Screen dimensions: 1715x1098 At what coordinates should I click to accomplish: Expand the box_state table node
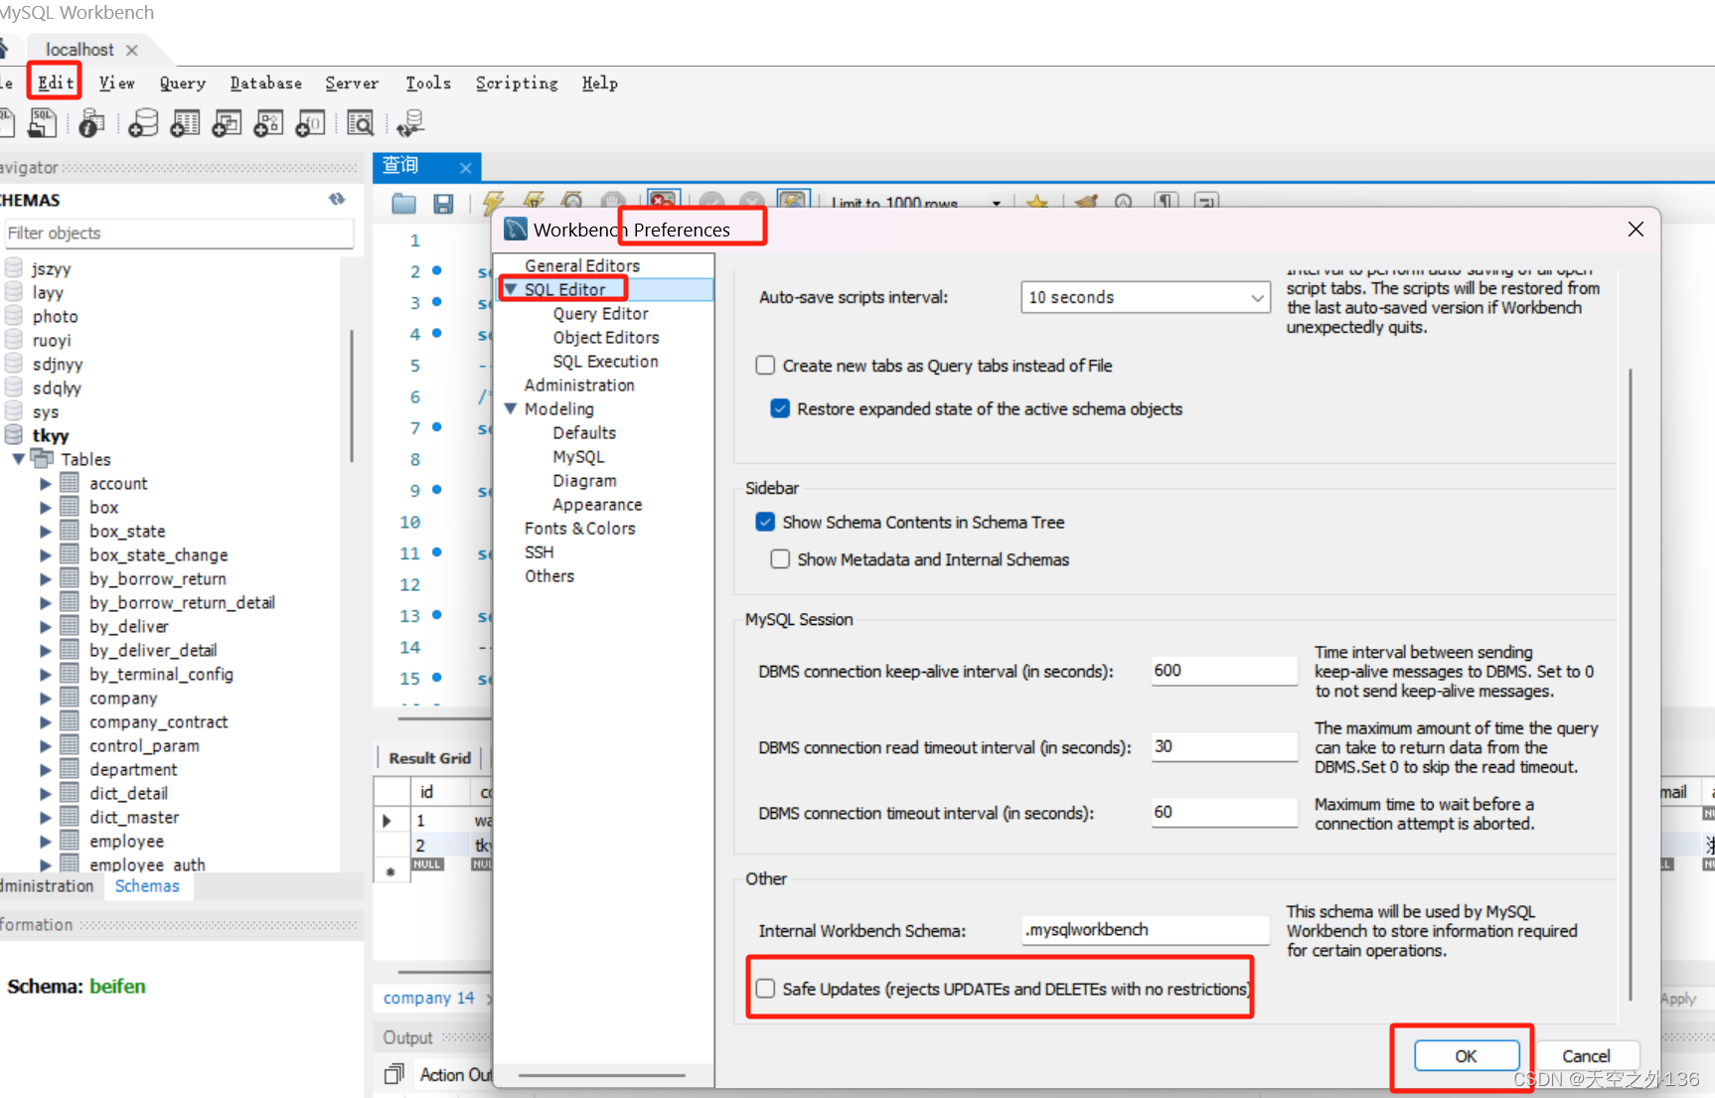[x=46, y=532]
